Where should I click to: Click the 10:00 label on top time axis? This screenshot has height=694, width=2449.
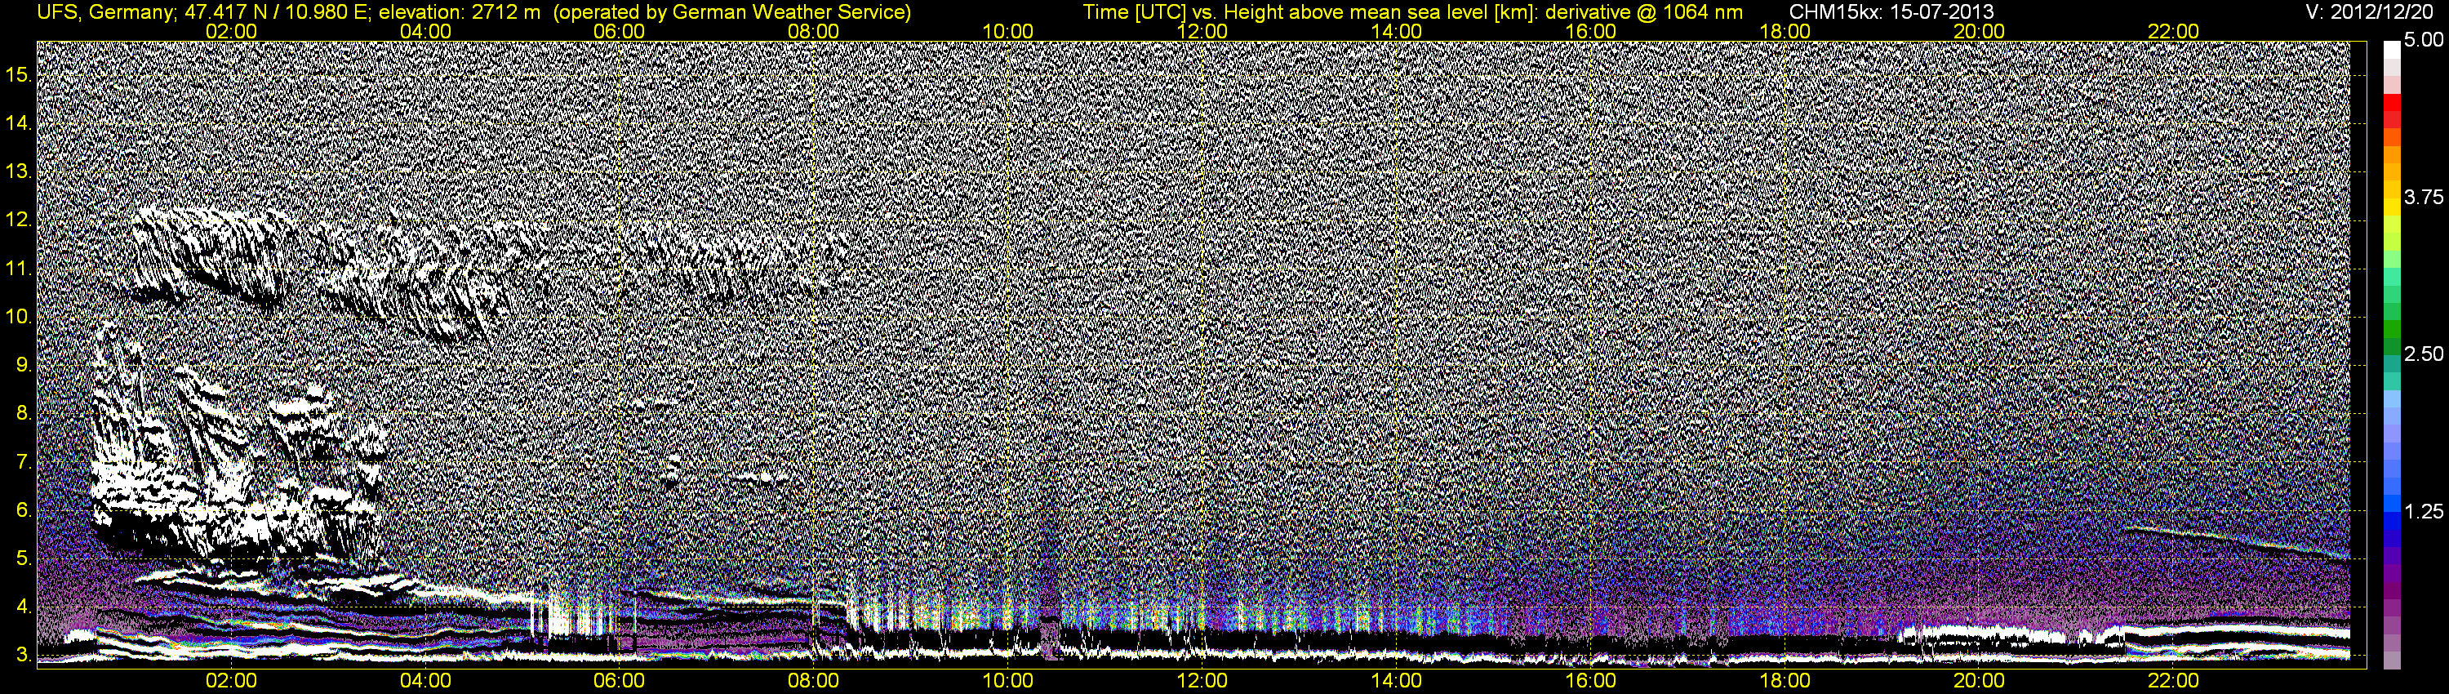pos(1007,31)
